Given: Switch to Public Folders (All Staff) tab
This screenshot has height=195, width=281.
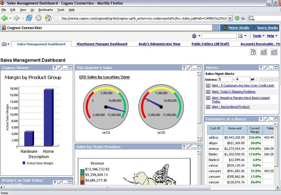Looking at the screenshot, I should point(210,44).
